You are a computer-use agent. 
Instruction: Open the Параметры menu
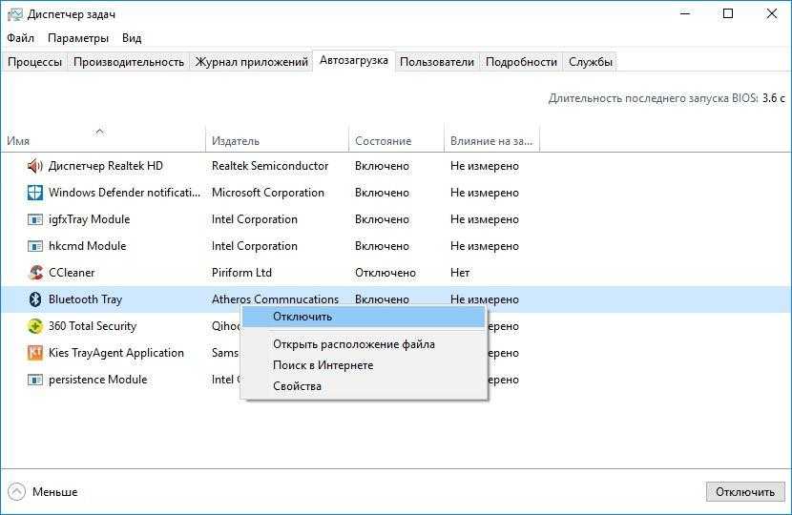coord(78,38)
